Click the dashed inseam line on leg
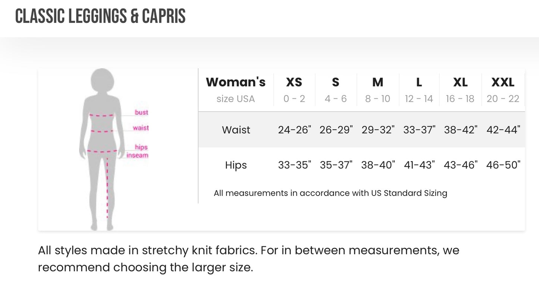The width and height of the screenshot is (539, 287). click(x=107, y=187)
